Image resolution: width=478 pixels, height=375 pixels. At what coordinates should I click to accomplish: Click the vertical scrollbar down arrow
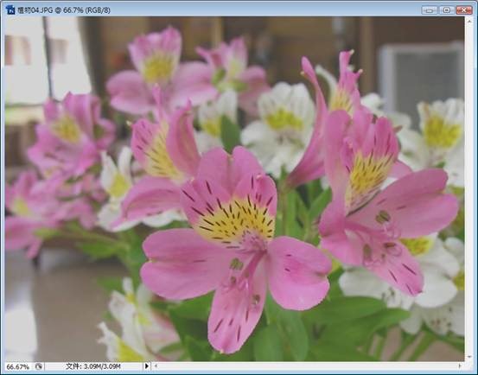coord(469,357)
